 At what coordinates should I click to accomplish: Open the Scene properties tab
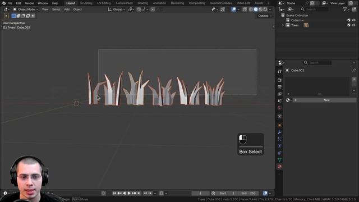click(279, 101)
